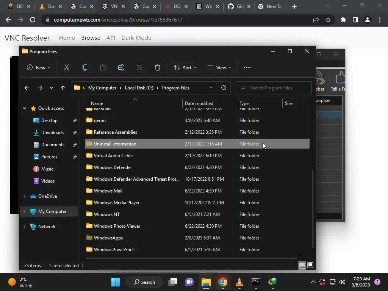Click the Chrome share page icon
This screenshot has width=388, height=291.
click(316, 20)
